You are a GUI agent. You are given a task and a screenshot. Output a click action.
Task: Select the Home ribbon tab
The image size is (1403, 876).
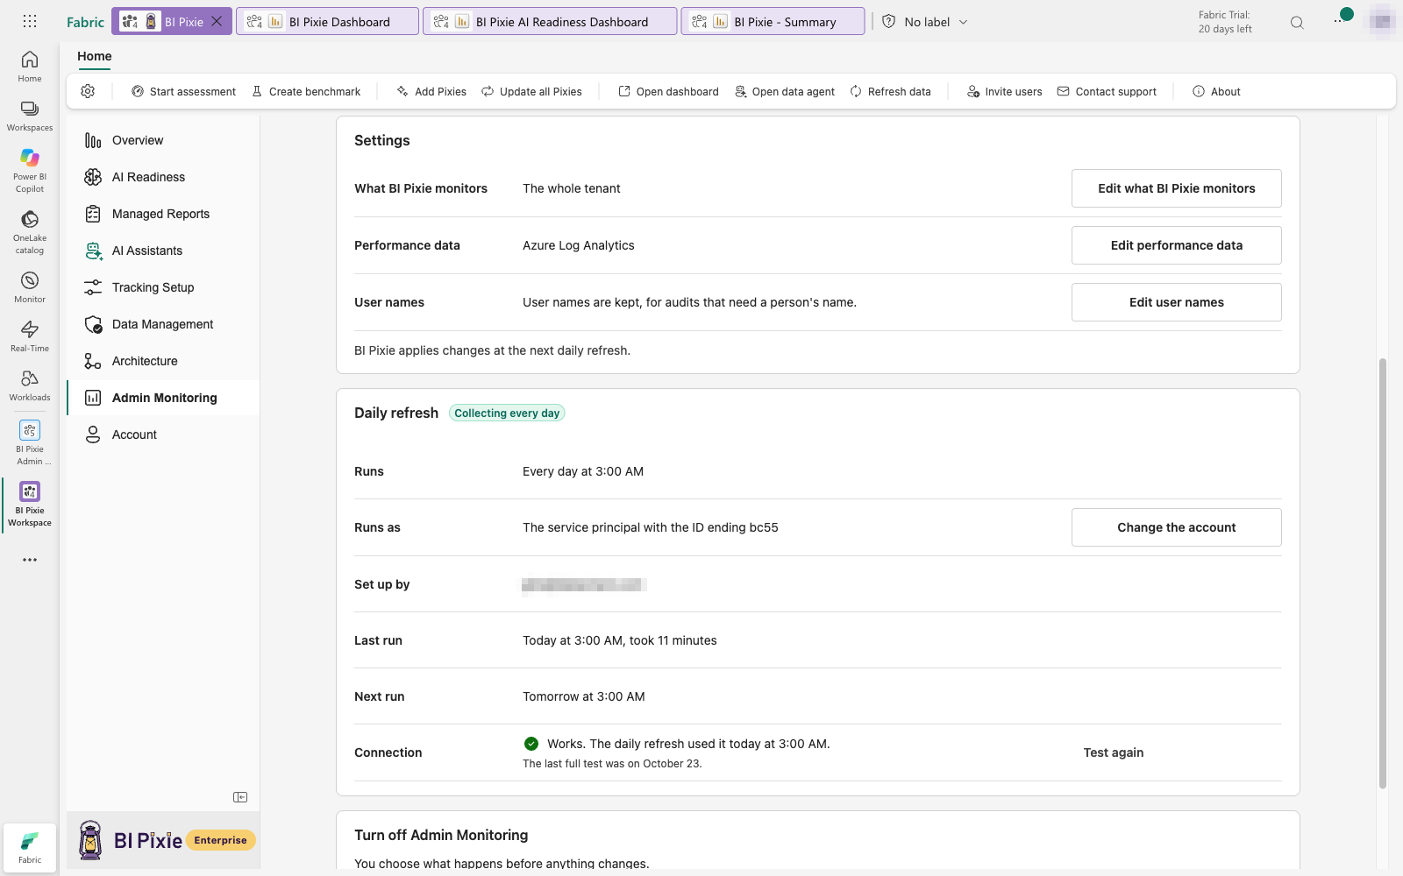pos(95,57)
